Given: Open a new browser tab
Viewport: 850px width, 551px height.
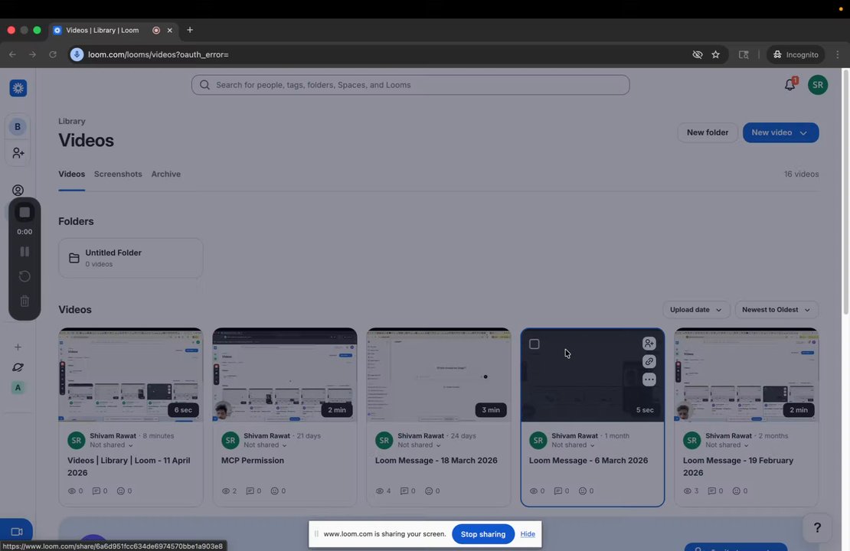Looking at the screenshot, I should pos(190,30).
